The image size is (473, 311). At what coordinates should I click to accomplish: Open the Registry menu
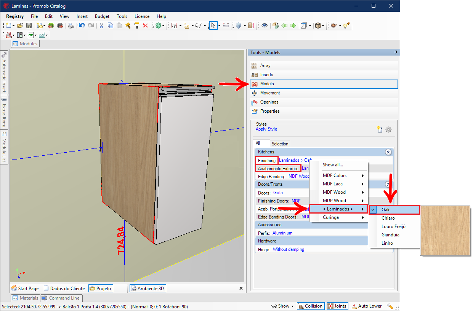(15, 16)
